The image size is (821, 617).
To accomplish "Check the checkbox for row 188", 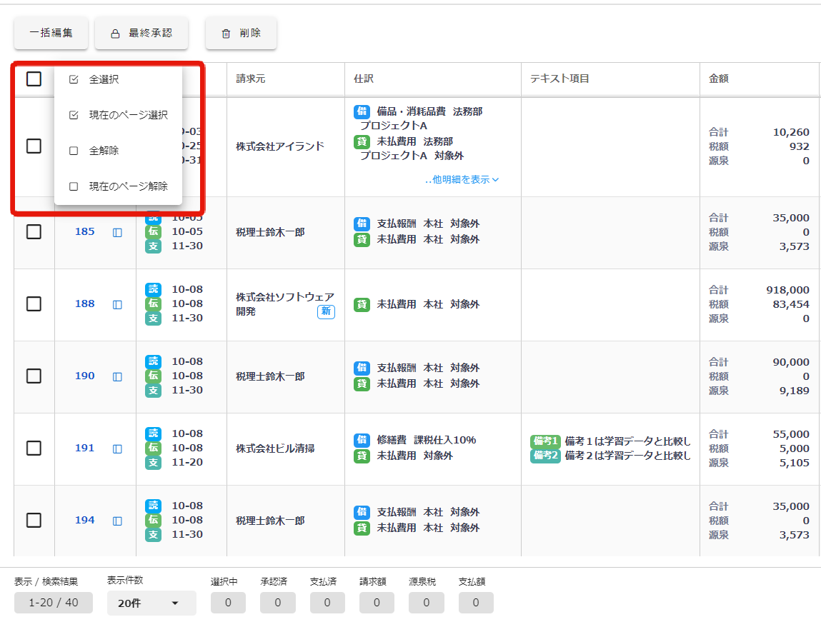I will point(34,304).
